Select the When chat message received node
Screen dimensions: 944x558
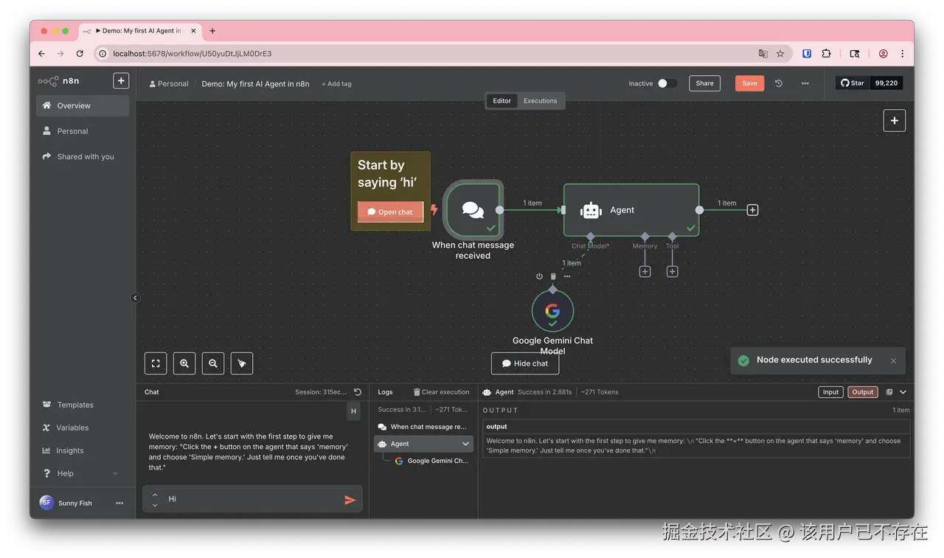pos(473,209)
